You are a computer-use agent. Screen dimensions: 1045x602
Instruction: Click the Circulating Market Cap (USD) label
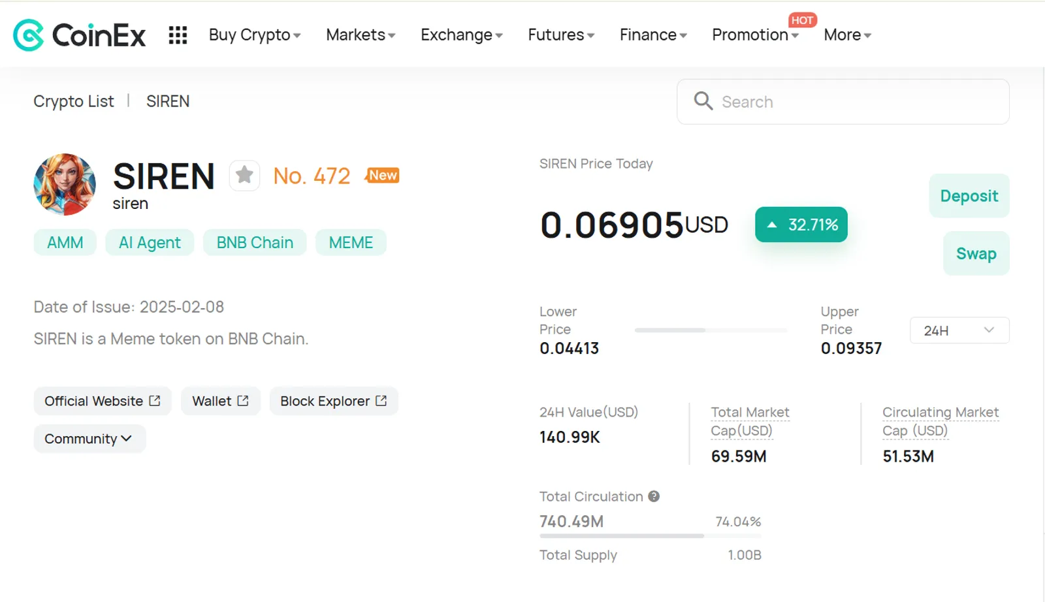(940, 421)
